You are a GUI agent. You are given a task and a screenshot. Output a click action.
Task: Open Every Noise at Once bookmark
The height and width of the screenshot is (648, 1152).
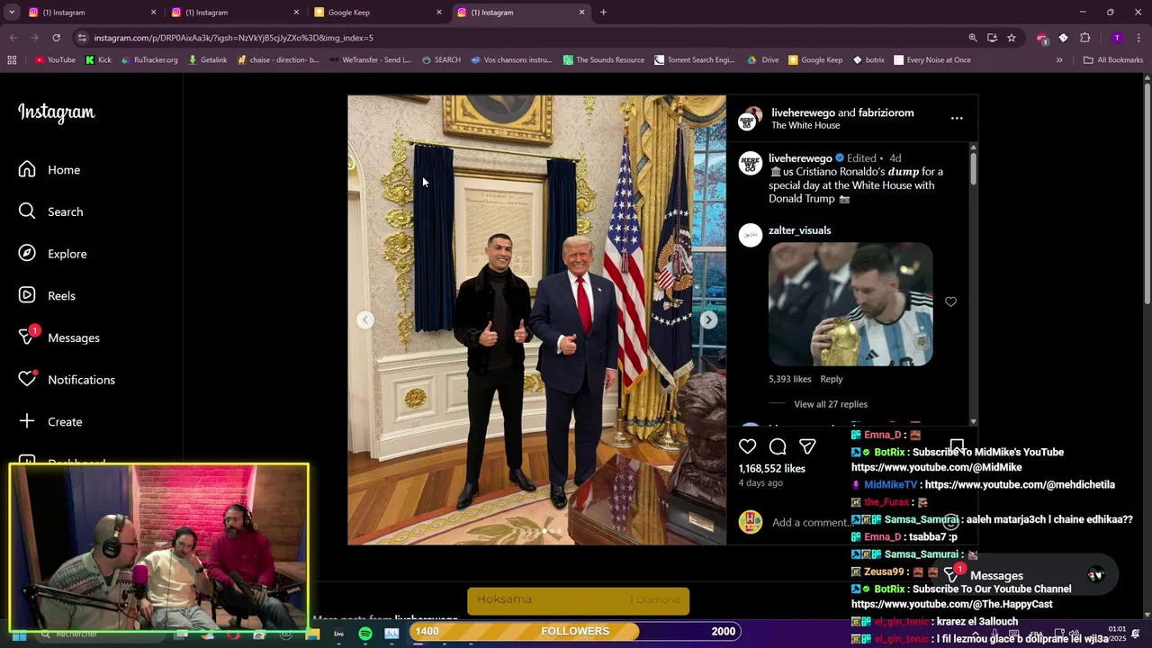pyautogui.click(x=932, y=60)
